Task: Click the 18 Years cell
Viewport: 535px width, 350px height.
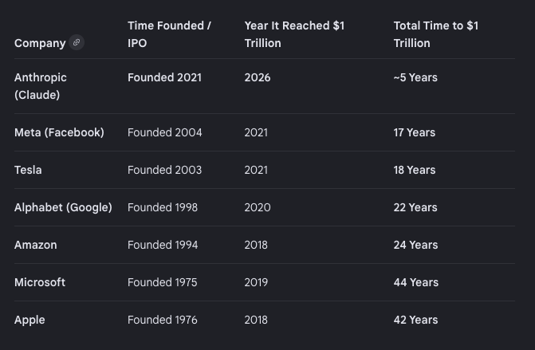Action: 415,170
